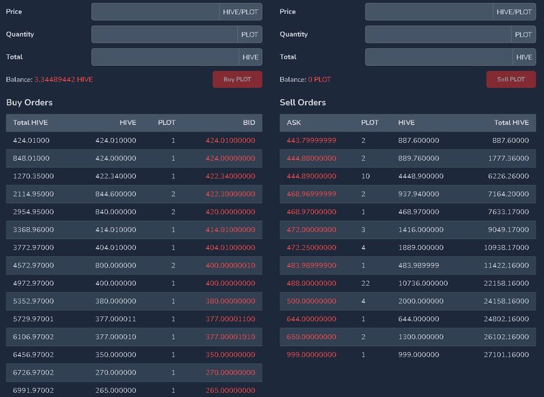Select bid price 270.00000000

tap(230, 372)
